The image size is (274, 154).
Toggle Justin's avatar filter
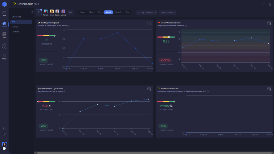tap(57, 13)
